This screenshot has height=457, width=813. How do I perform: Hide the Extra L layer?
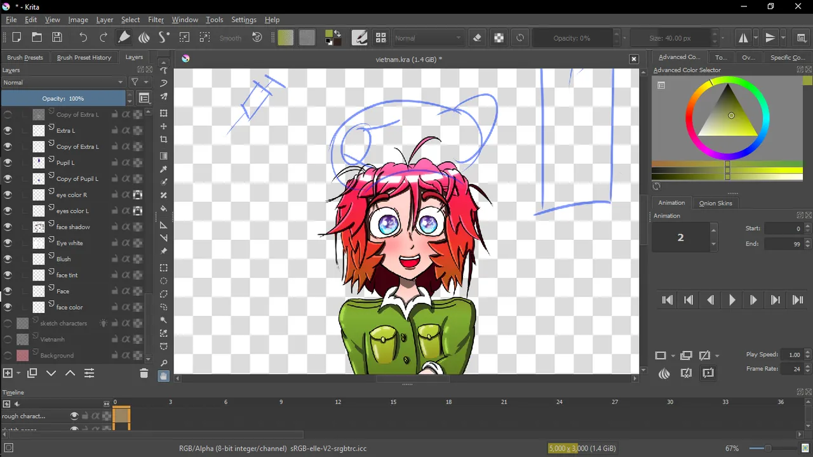(x=8, y=130)
